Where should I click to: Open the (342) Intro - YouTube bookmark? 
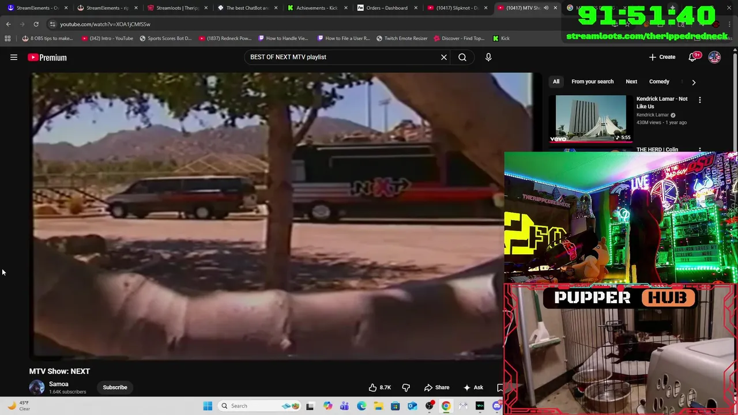[x=107, y=38]
